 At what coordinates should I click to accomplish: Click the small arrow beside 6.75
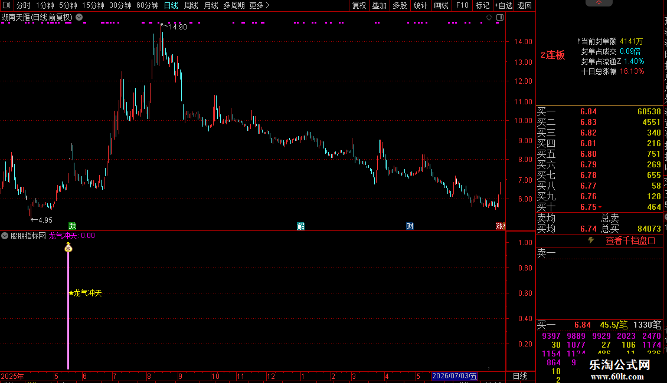tap(600, 207)
